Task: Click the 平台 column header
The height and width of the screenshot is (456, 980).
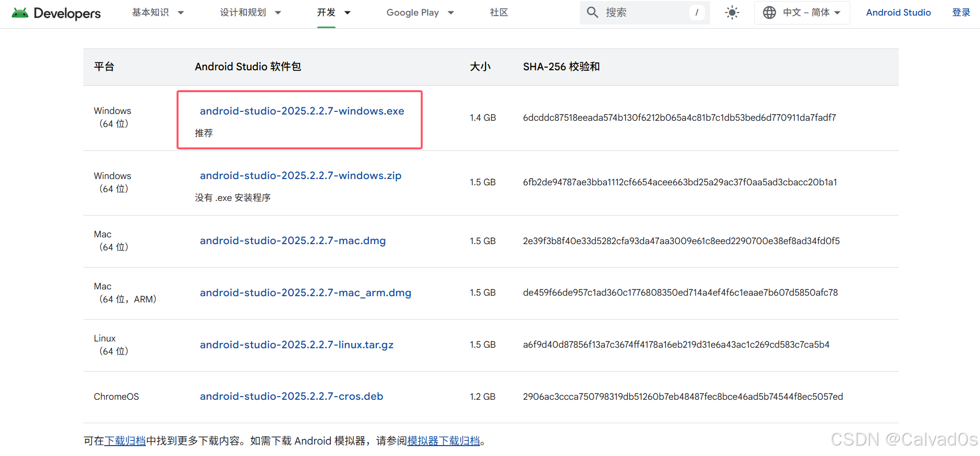Action: pos(104,67)
